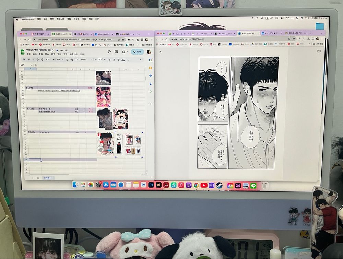Select the paint format tool in Sheets
The height and width of the screenshot is (259, 343).
coord(42,59)
